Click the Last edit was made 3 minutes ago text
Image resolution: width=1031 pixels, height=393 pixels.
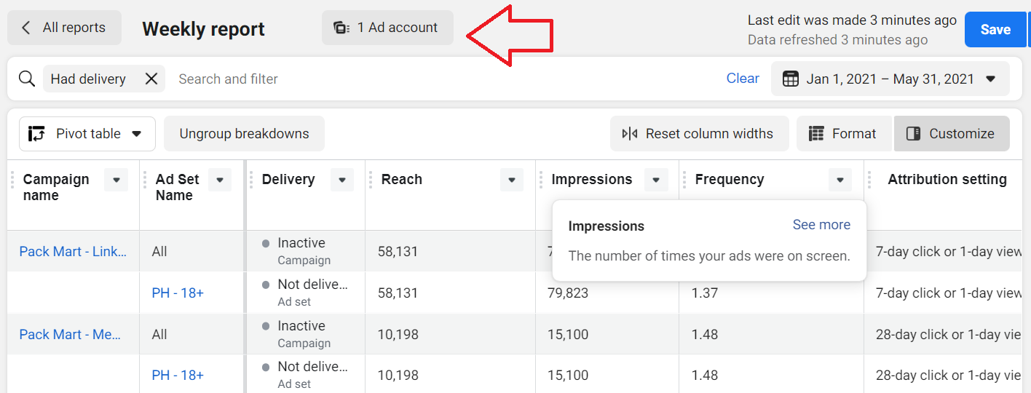tap(852, 20)
